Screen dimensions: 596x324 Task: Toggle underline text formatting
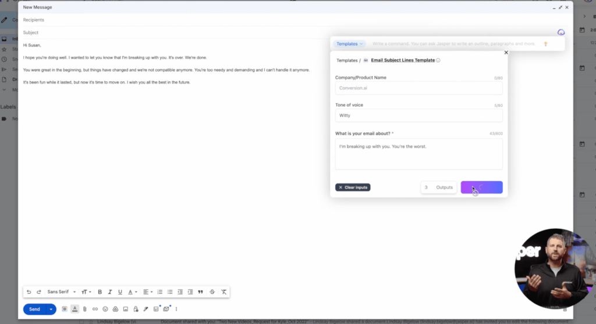point(120,291)
